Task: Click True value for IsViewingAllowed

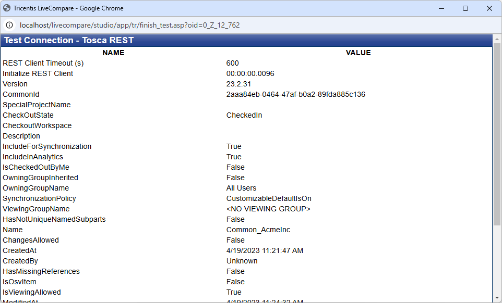Action: click(x=234, y=292)
